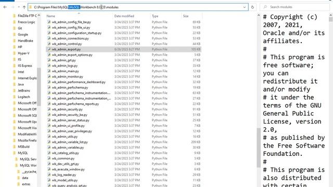Viewport: 333px width, 187px height.
Task: Expand the address bar history dropdown
Action: click(x=245, y=7)
